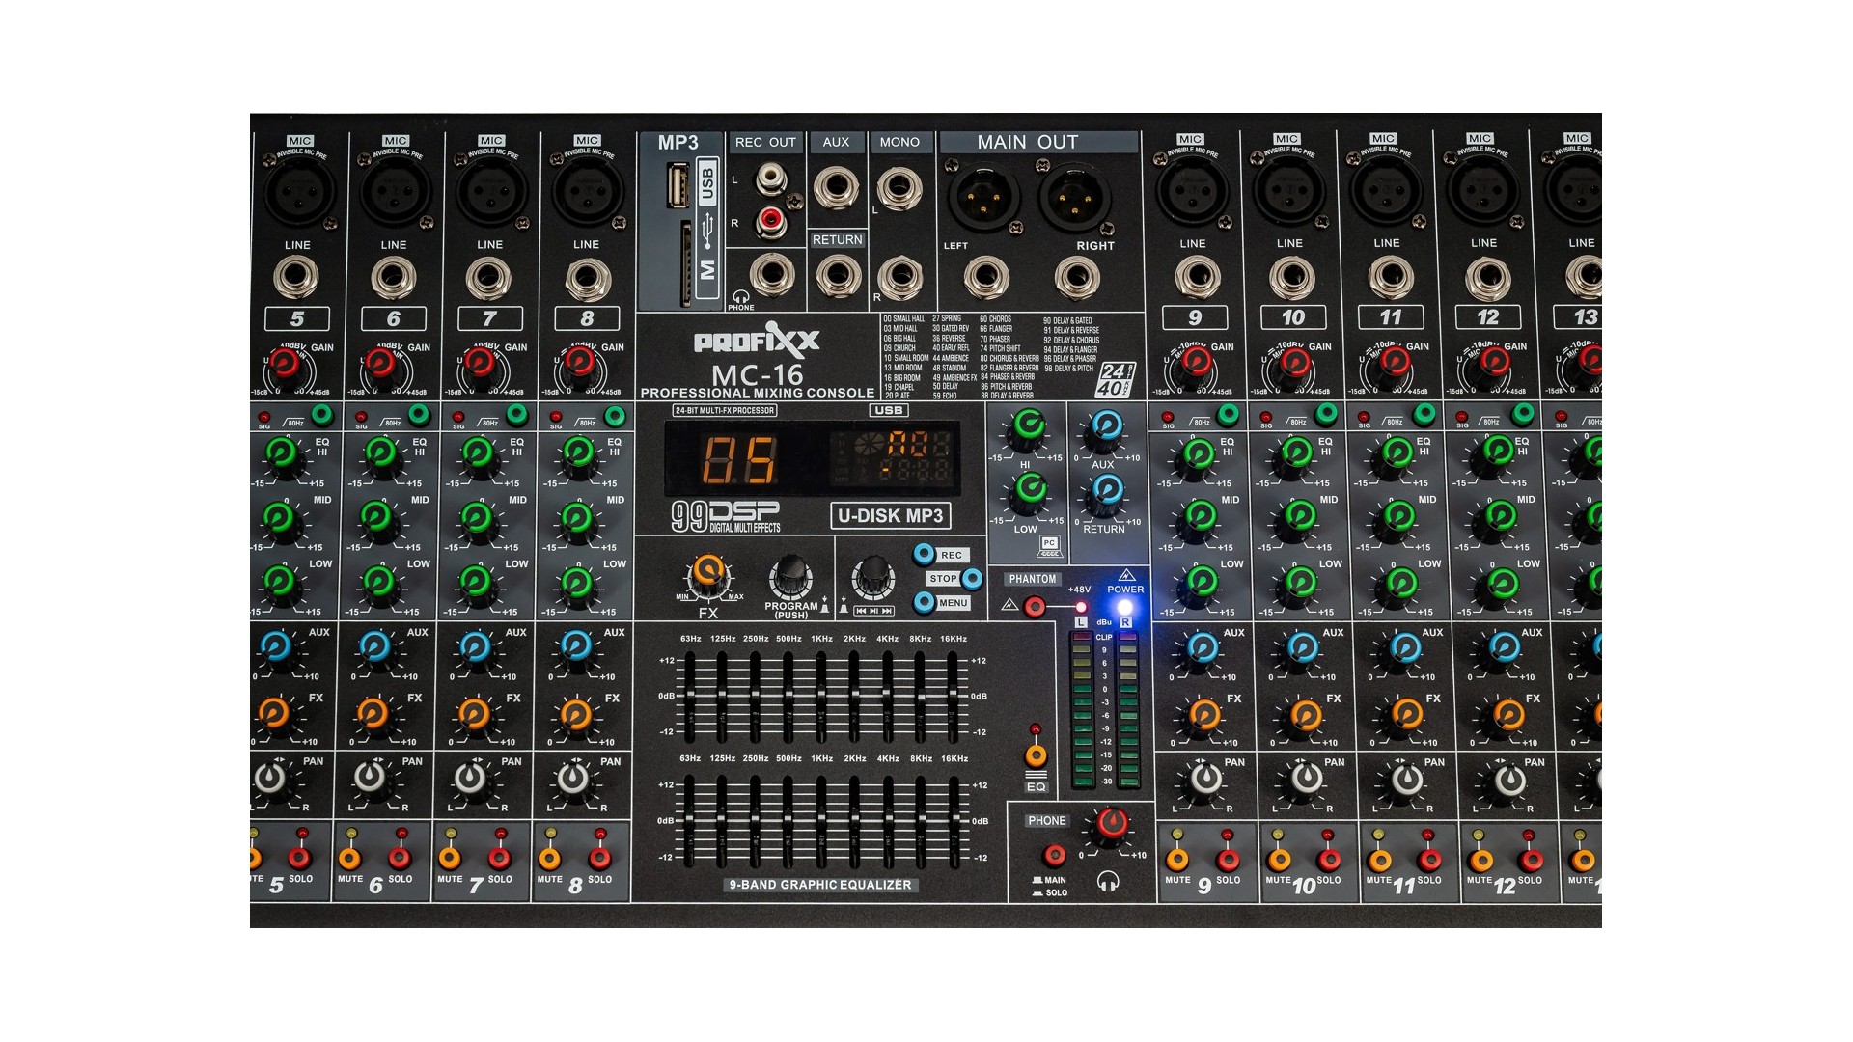Click the effect program display showing 05

(739, 460)
